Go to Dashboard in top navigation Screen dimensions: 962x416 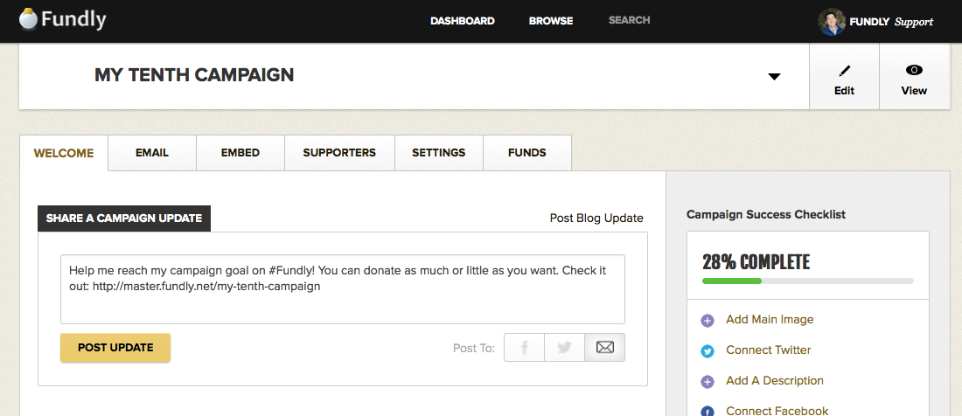click(463, 21)
